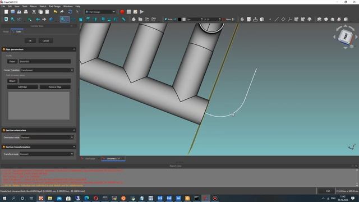Create a new document with toolbar icon
The image size is (359, 202).
(6, 12)
